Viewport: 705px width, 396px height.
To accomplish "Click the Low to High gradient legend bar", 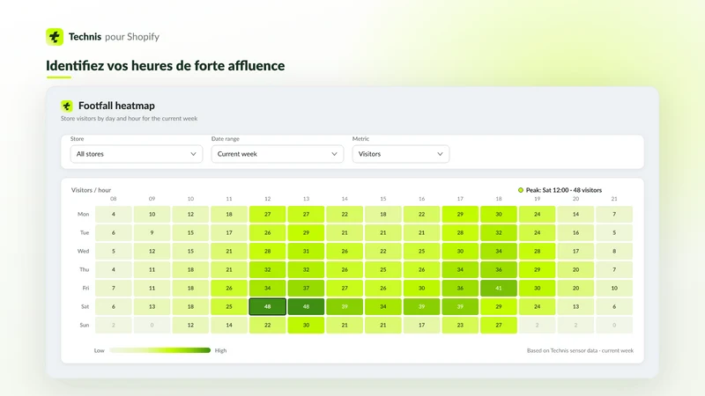I will pyautogui.click(x=160, y=350).
